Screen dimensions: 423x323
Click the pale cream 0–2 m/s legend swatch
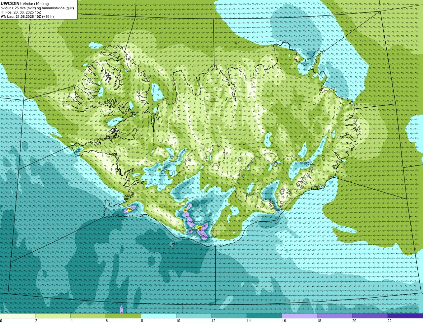[x=18, y=316]
